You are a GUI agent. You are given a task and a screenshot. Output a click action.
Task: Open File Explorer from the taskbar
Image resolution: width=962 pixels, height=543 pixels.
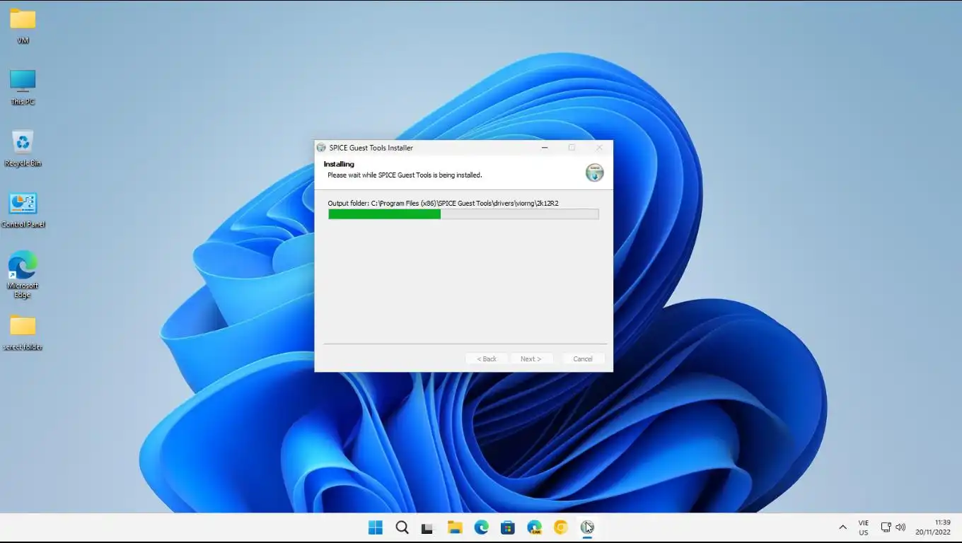click(x=455, y=527)
